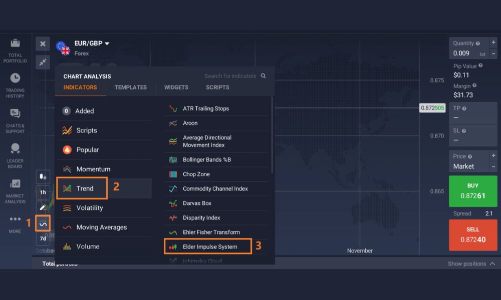The height and width of the screenshot is (300, 501).
Task: Increase quantity with plus stepper
Action: (x=493, y=43)
